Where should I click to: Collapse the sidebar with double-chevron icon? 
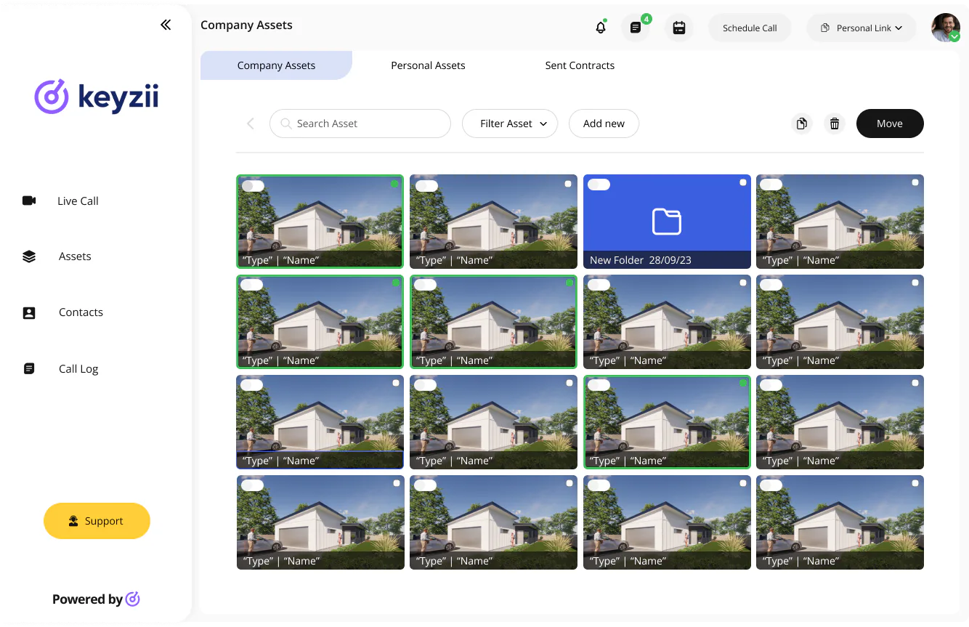pyautogui.click(x=166, y=25)
